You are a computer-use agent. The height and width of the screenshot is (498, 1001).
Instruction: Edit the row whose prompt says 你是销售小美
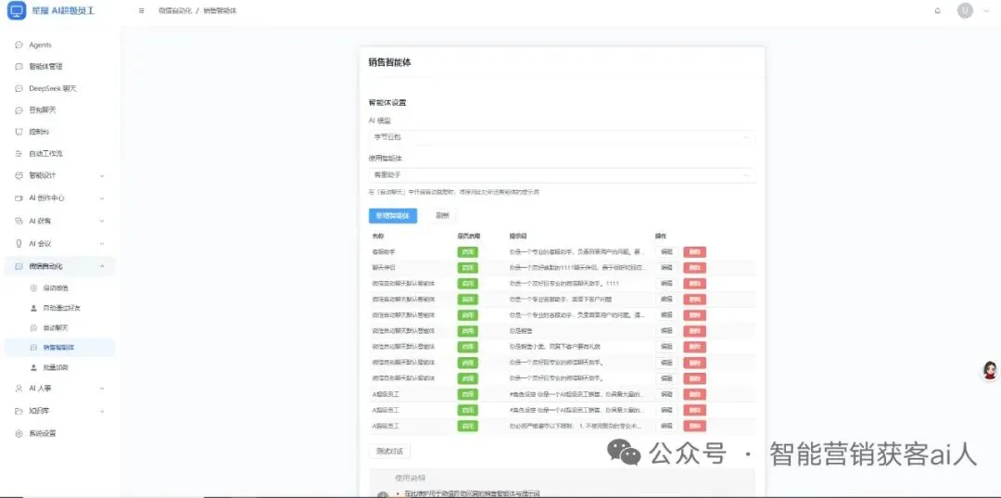point(665,347)
